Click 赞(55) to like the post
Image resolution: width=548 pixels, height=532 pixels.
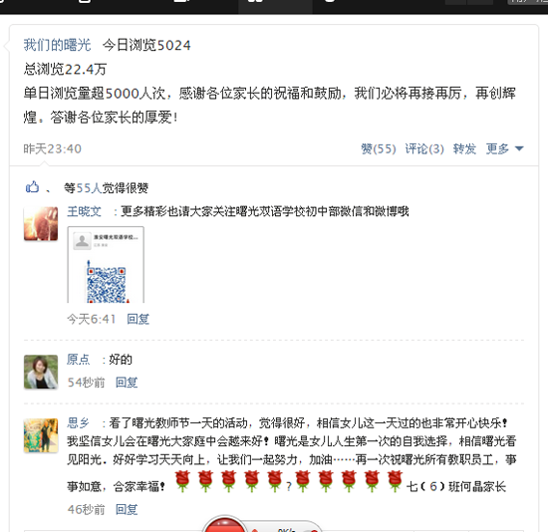[379, 148]
